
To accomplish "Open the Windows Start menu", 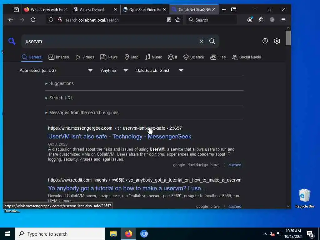I will 7,234.
